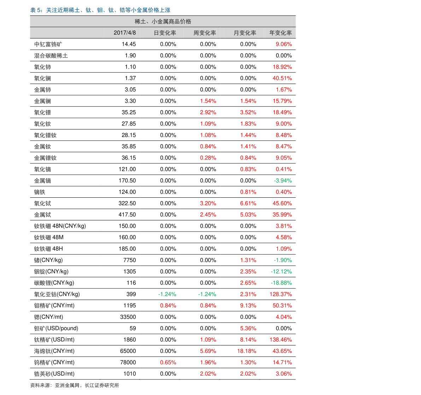Viewport: 421px width, 395px height.
Task: Click the 0.65% daily change value
Action: (x=168, y=362)
